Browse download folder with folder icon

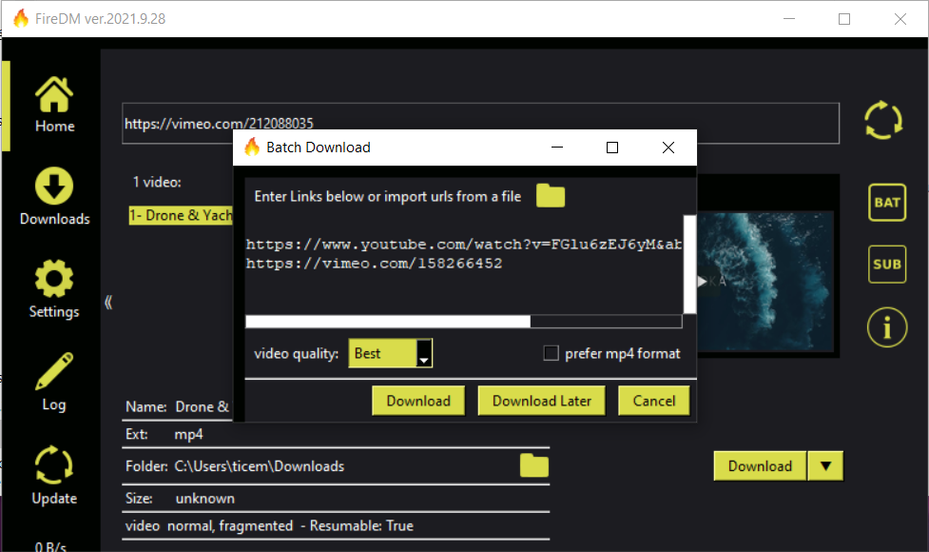533,465
